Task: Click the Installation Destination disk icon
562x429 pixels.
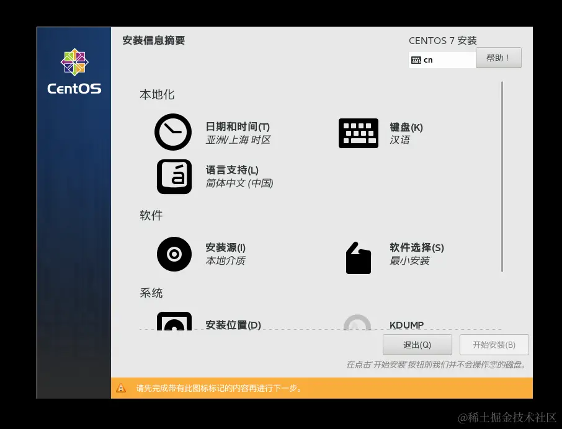Action: coord(174,321)
